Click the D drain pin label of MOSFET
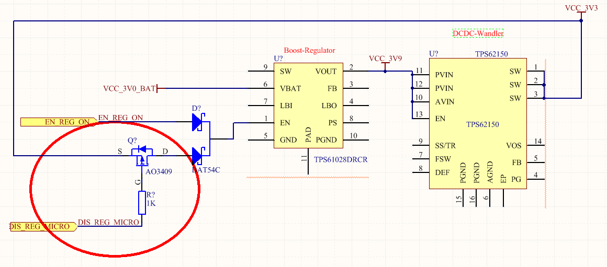This screenshot has height=267, width=607. coord(165,152)
